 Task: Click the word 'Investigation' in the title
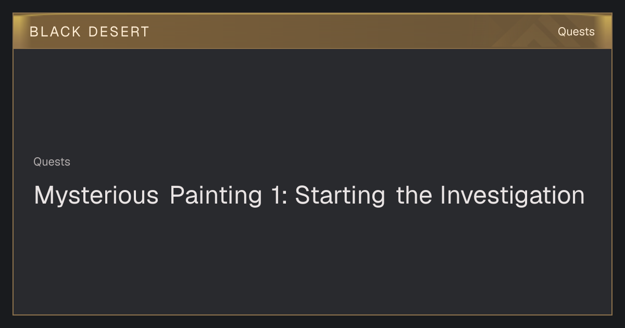tap(512, 196)
